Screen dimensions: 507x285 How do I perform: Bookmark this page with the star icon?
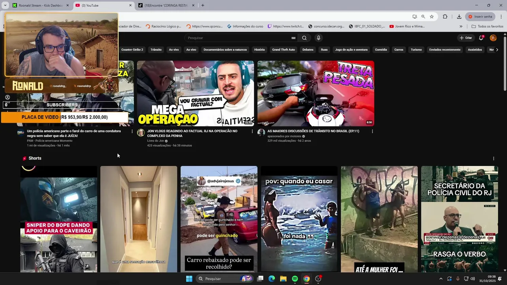tap(432, 17)
